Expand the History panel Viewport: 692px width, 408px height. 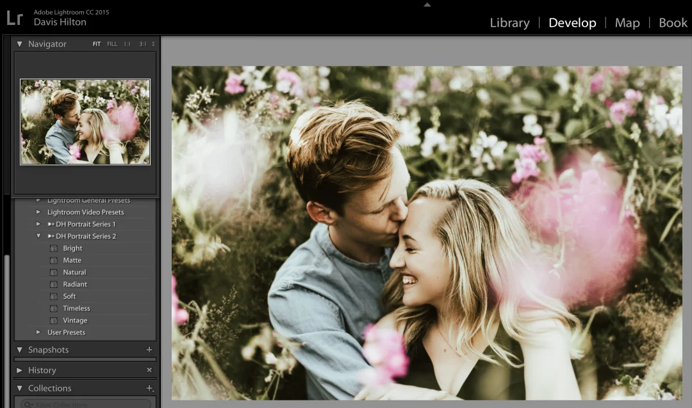19,370
